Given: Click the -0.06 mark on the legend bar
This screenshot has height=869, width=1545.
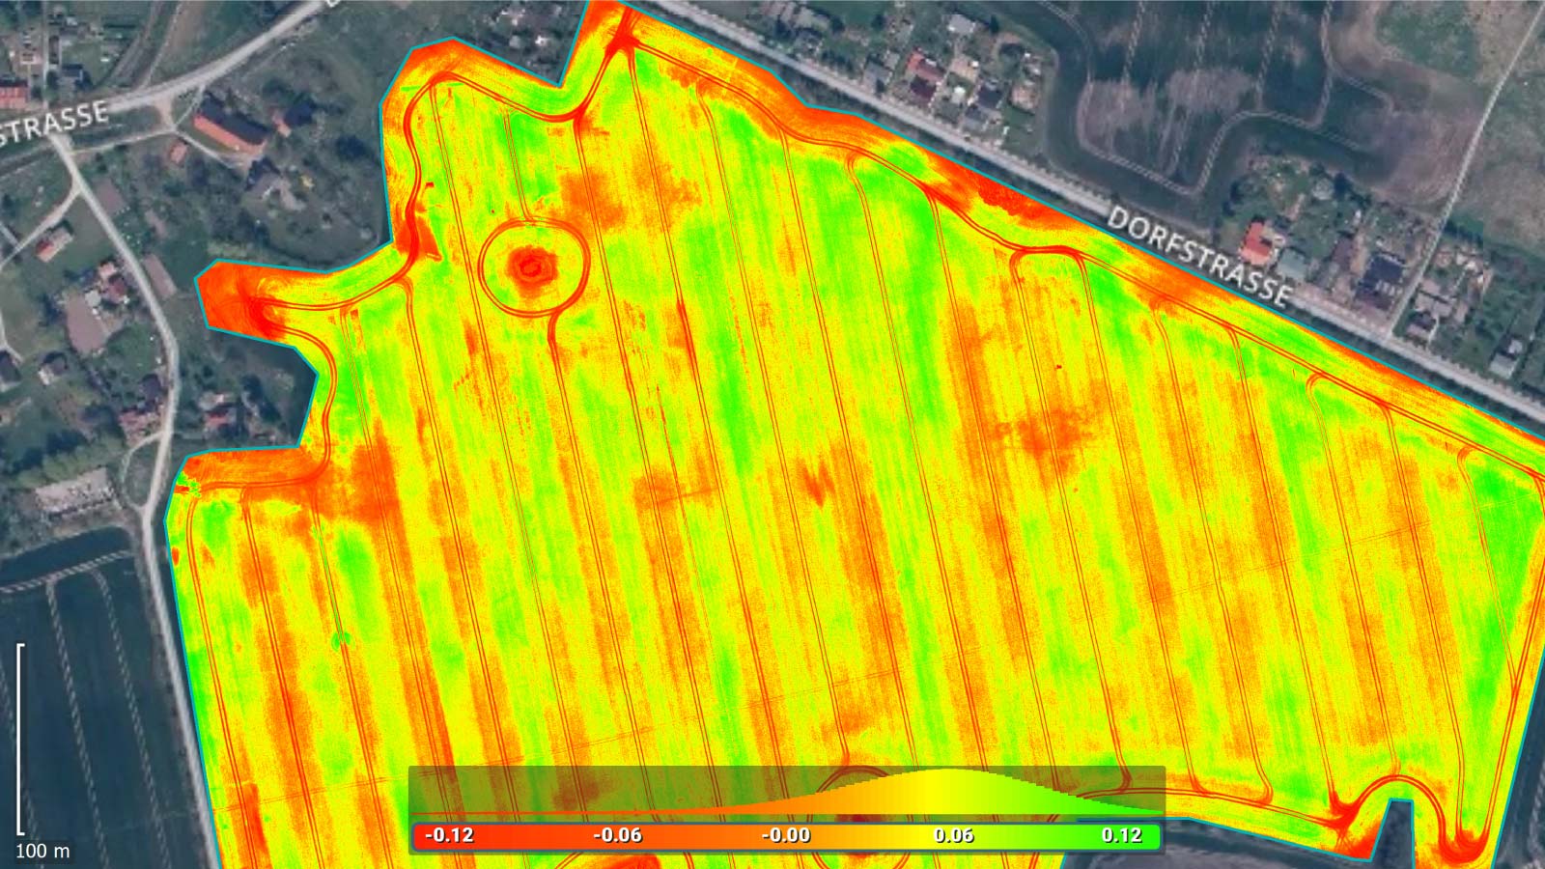Looking at the screenshot, I should 617,835.
